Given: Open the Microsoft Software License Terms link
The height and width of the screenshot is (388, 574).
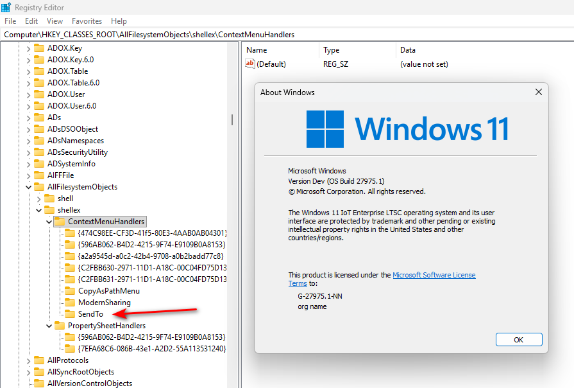Looking at the screenshot, I should pyautogui.click(x=434, y=275).
